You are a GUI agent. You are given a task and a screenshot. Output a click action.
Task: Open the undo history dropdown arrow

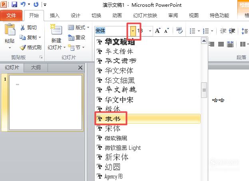[29, 4]
